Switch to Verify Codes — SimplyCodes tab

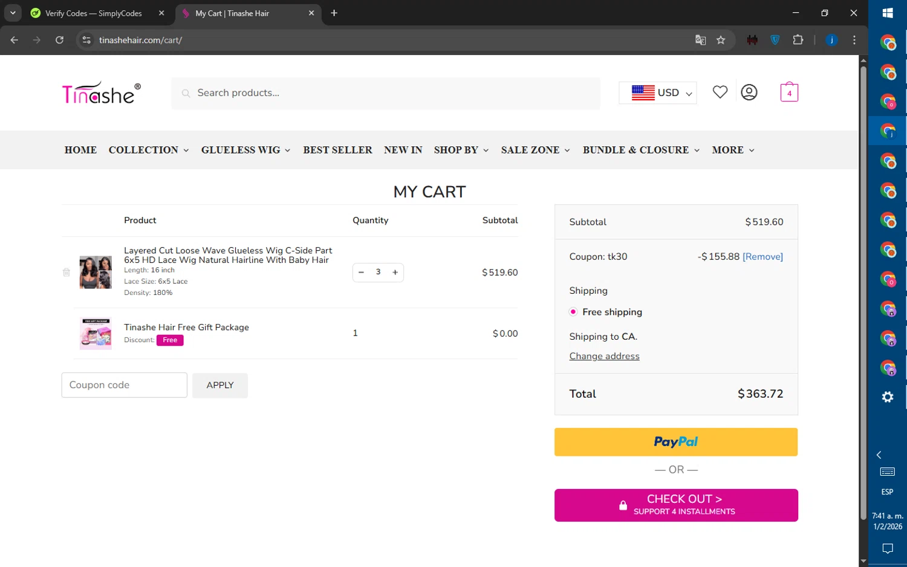pos(94,13)
